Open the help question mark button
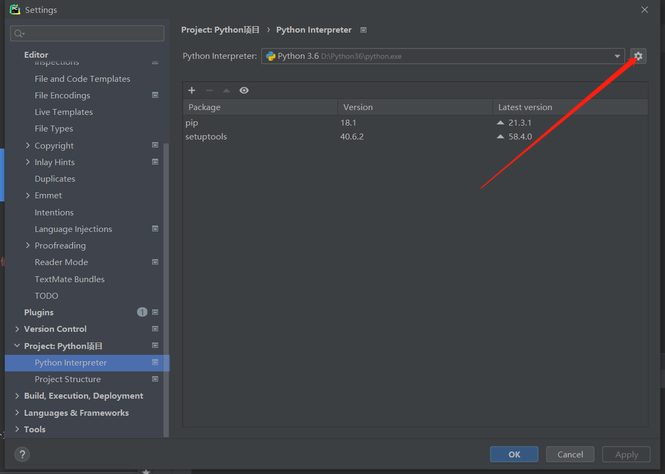The height and width of the screenshot is (474, 665). click(x=22, y=455)
